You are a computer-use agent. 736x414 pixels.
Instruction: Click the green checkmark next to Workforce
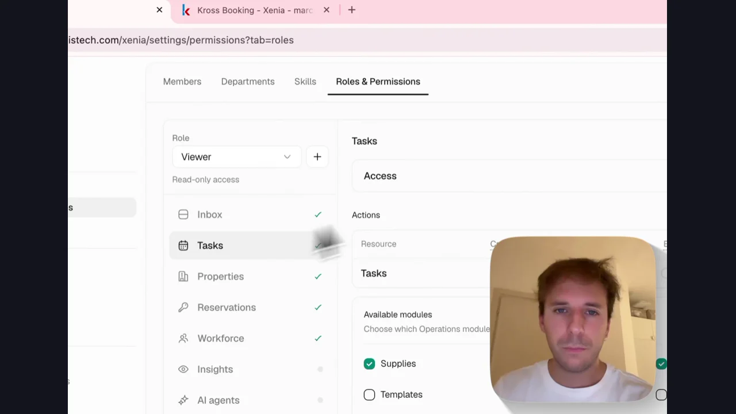tap(318, 339)
